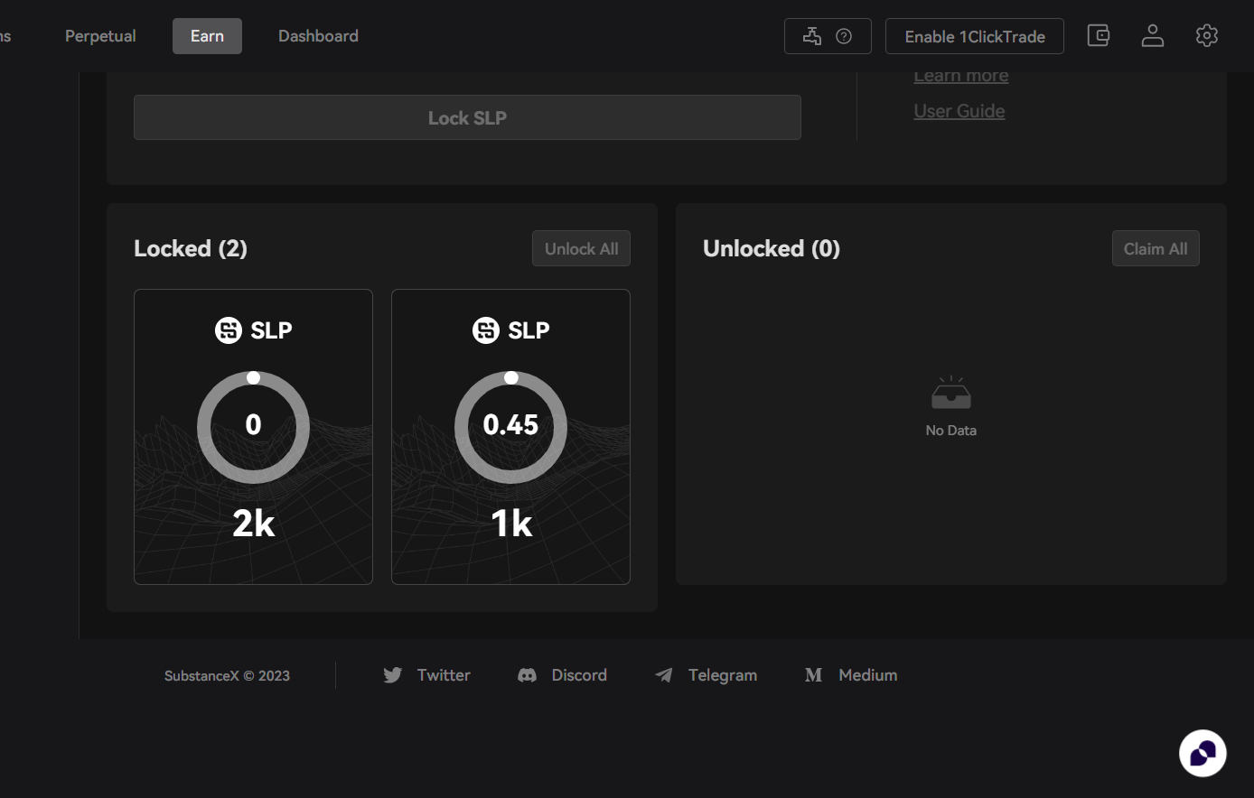Click the No Data empty inbox icon

click(x=951, y=394)
